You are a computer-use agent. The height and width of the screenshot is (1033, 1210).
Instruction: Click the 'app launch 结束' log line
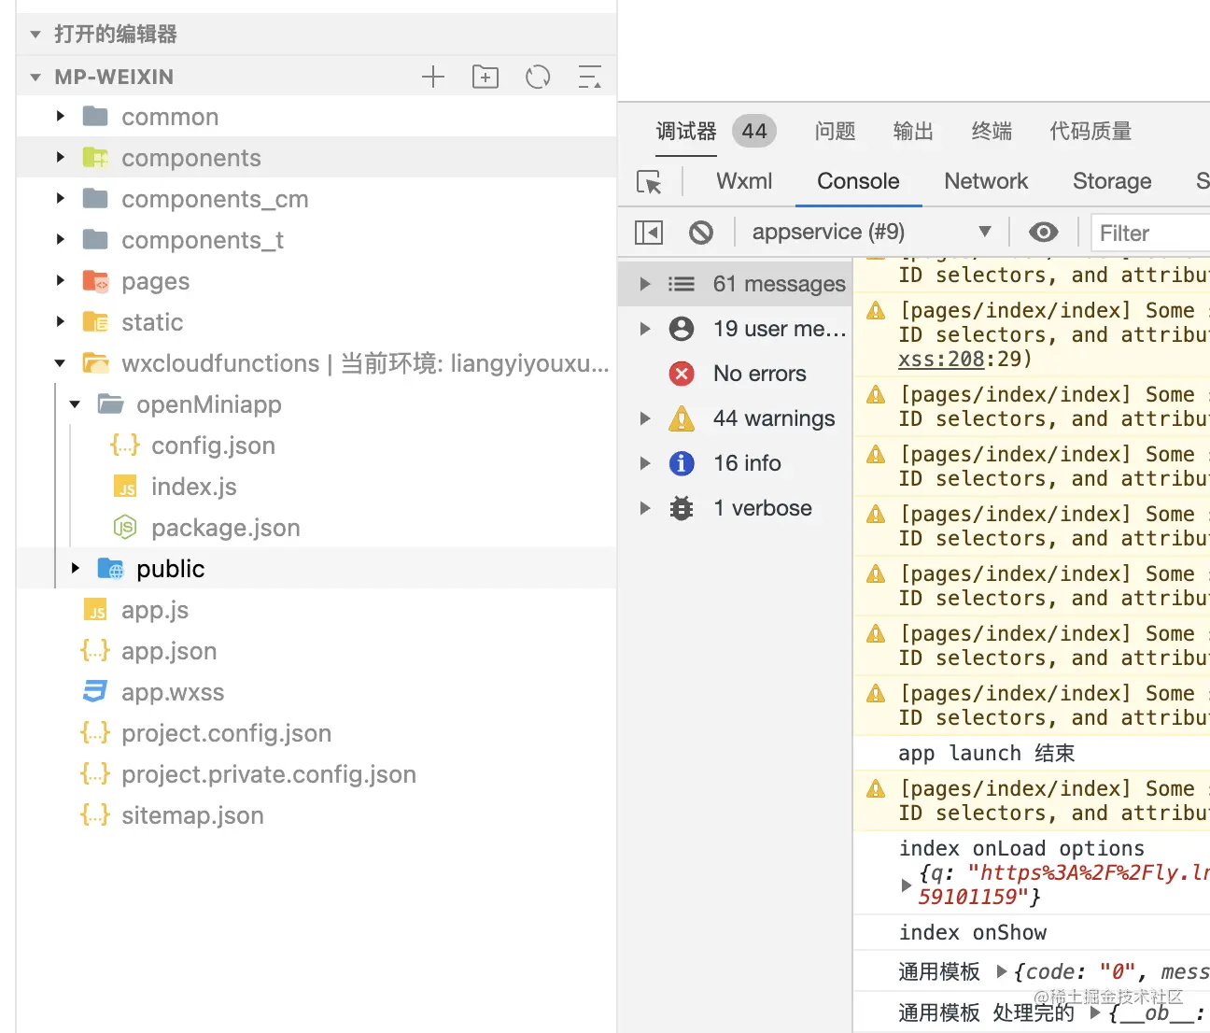click(x=987, y=753)
